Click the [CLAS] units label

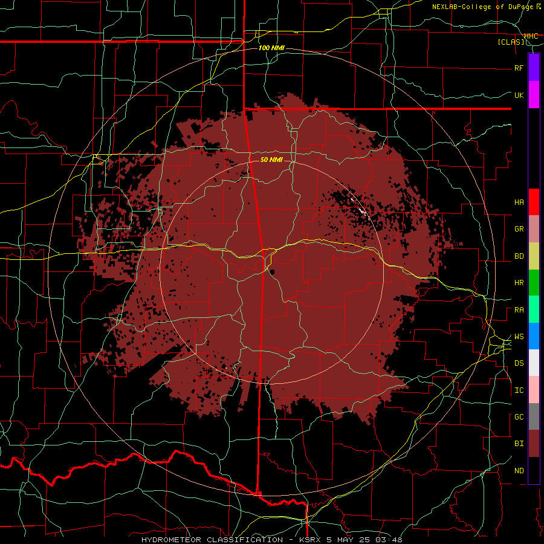[511, 42]
